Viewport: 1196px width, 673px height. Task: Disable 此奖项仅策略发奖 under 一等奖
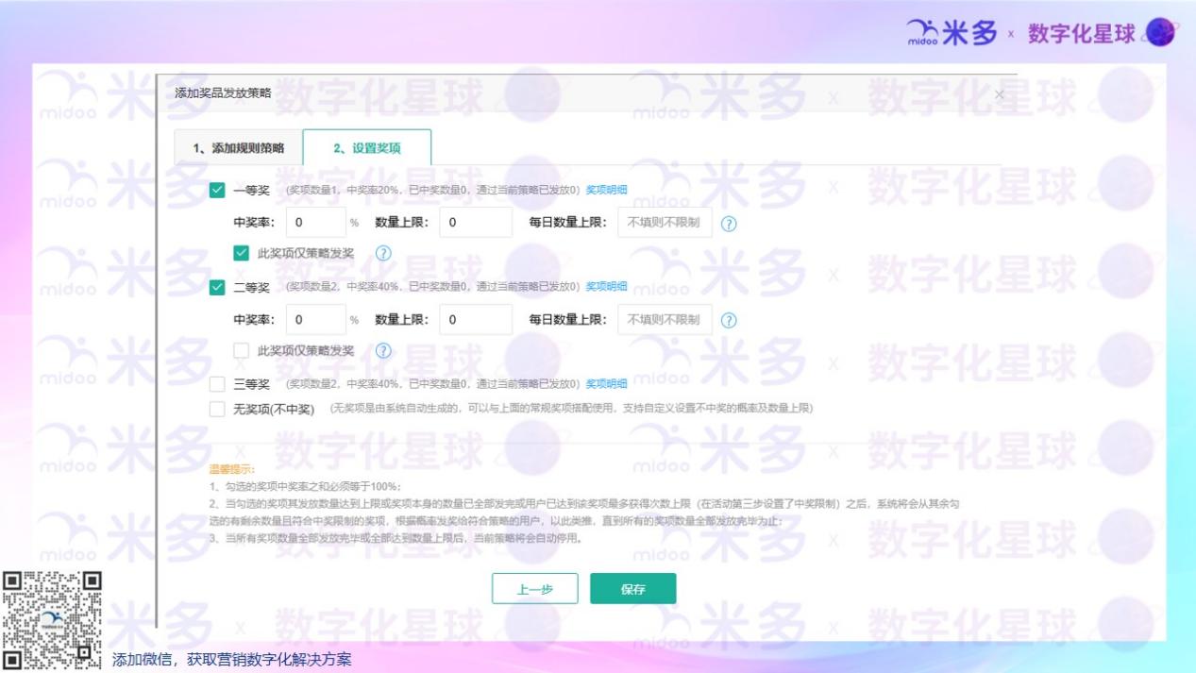click(x=242, y=253)
